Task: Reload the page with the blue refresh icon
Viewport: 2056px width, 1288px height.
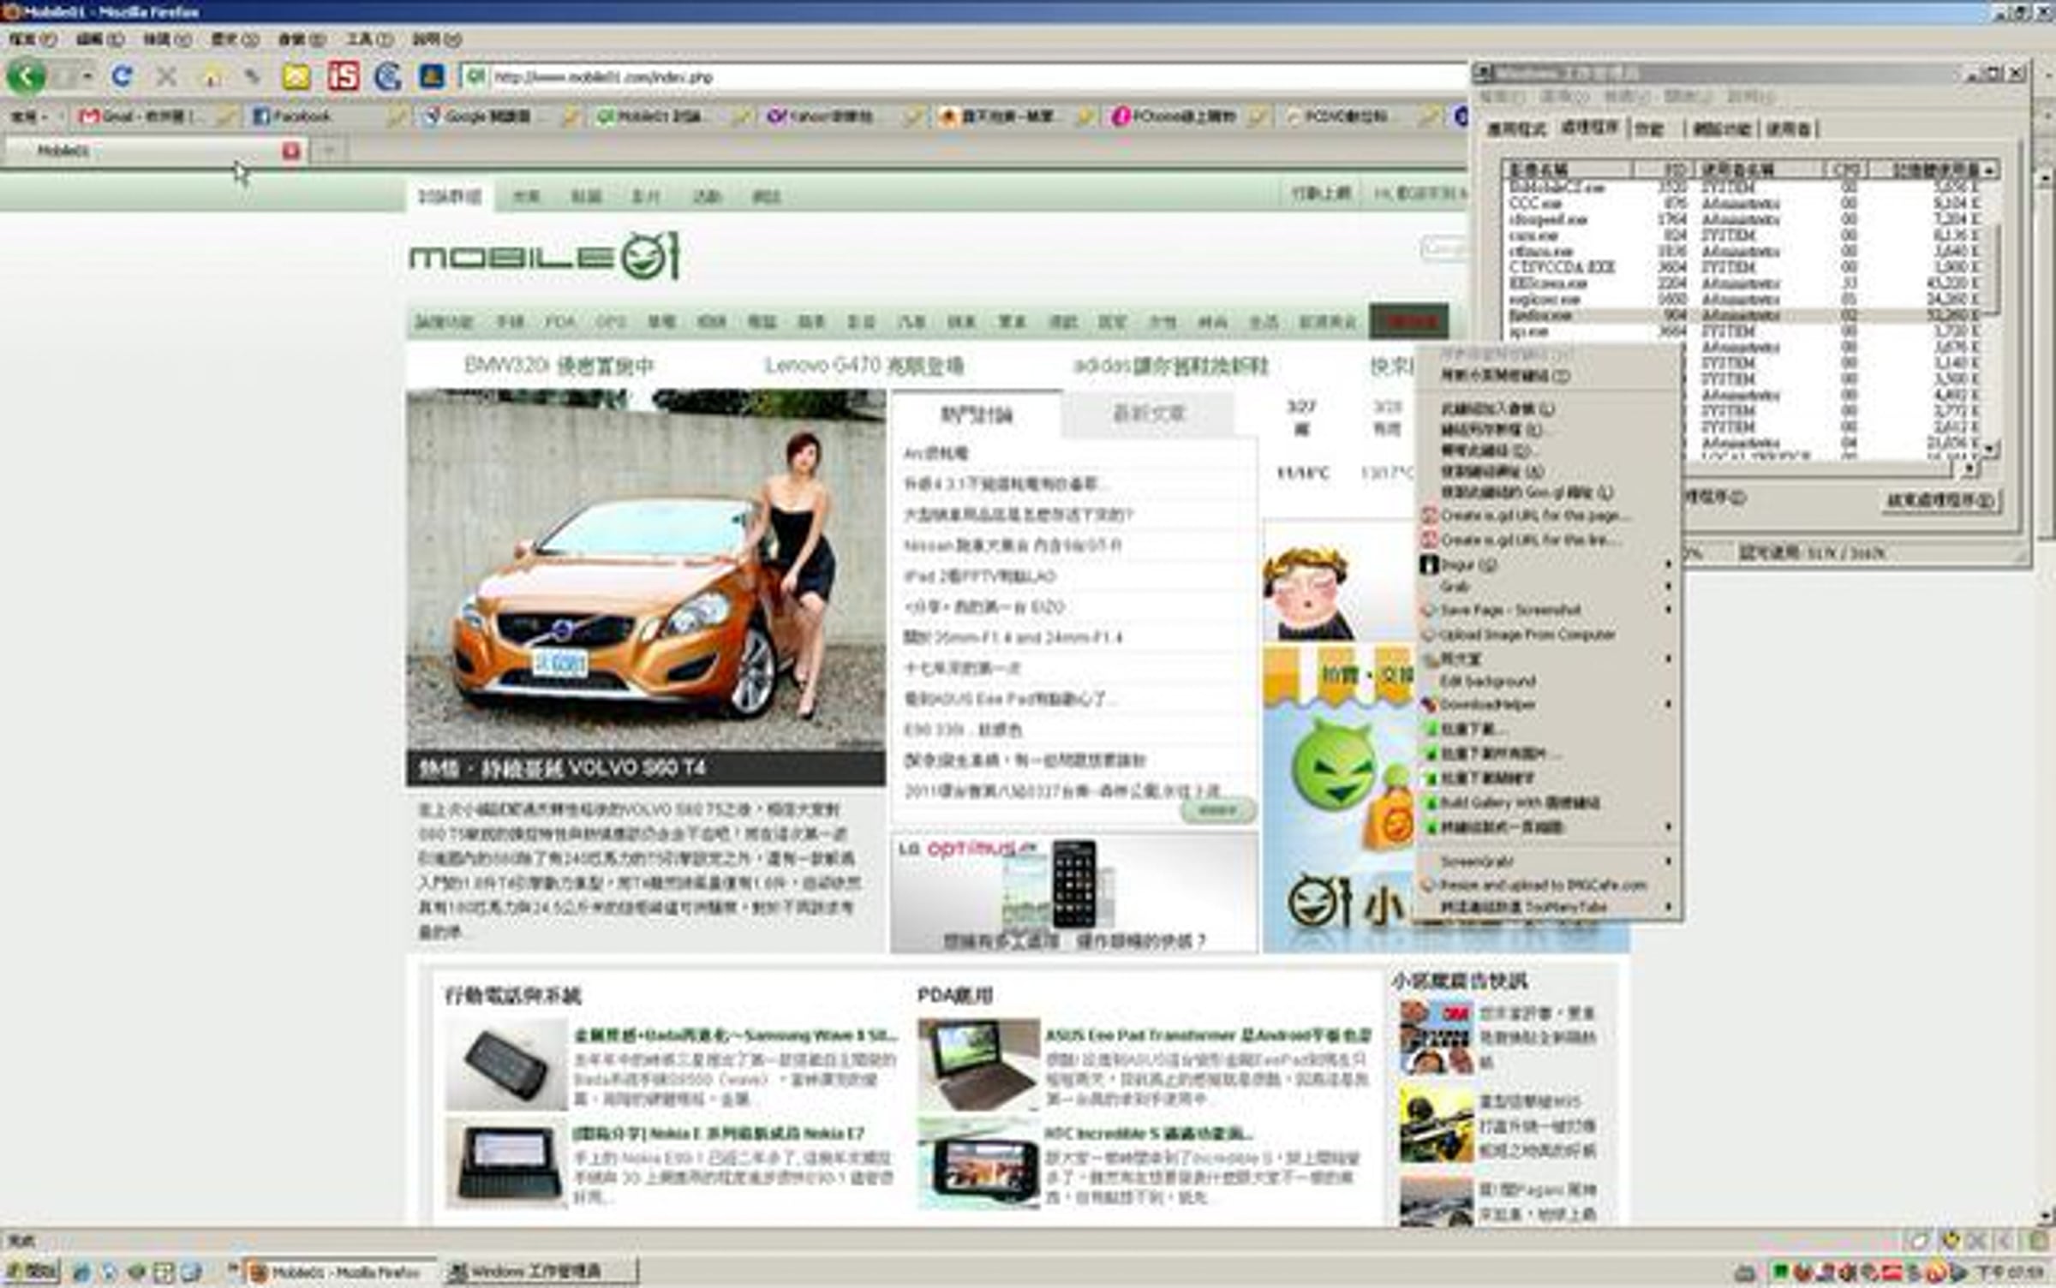Action: click(123, 77)
